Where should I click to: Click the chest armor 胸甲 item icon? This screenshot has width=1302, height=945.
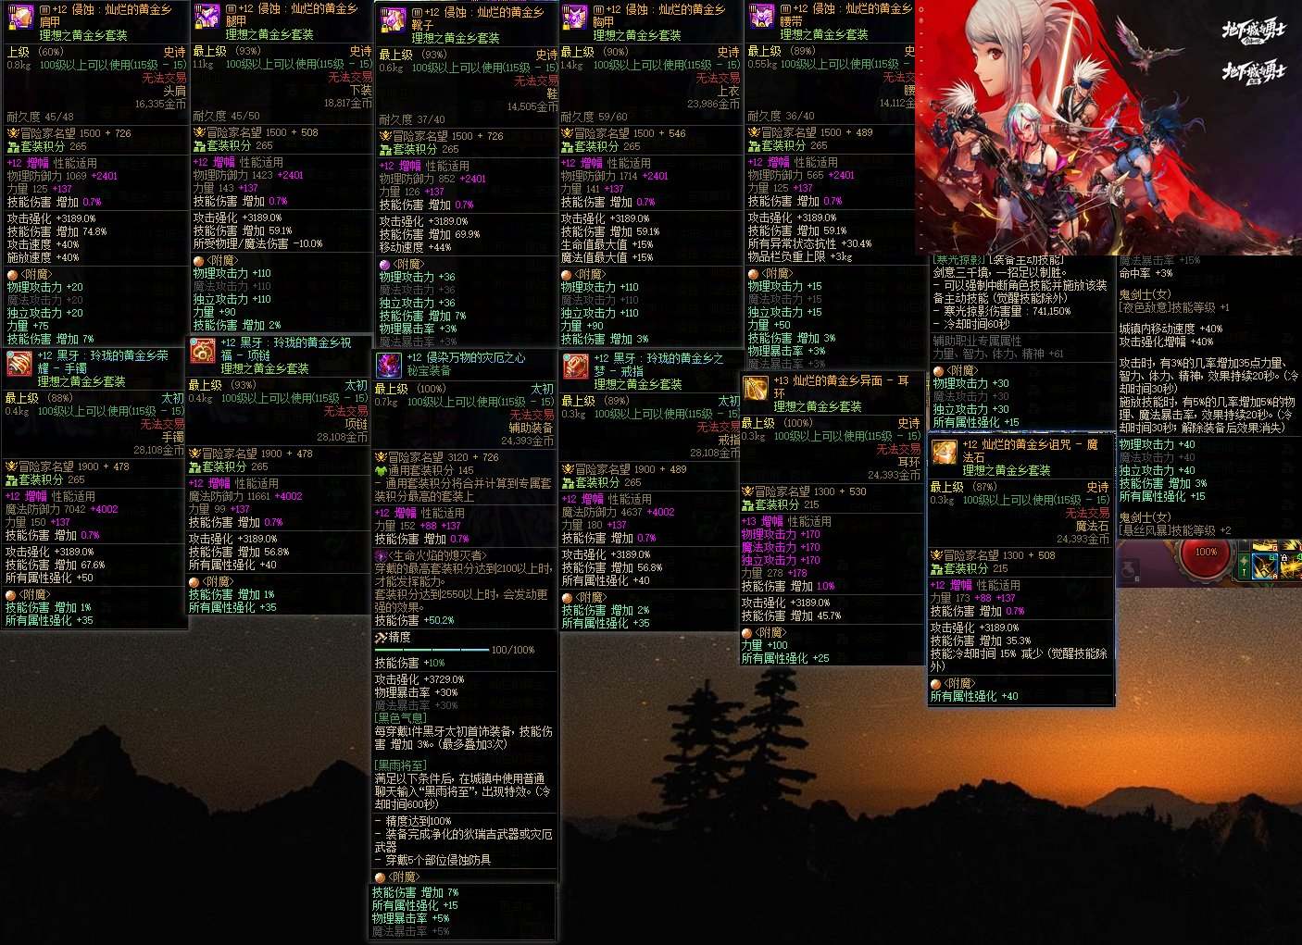575,17
